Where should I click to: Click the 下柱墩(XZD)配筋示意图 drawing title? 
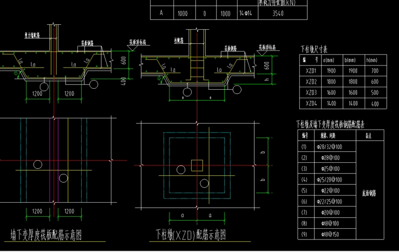click(190, 235)
